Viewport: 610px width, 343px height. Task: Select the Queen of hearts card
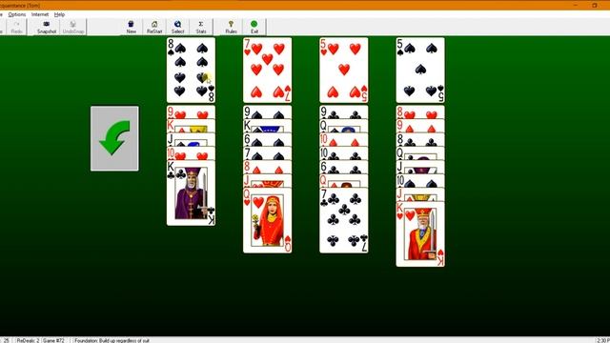267,220
